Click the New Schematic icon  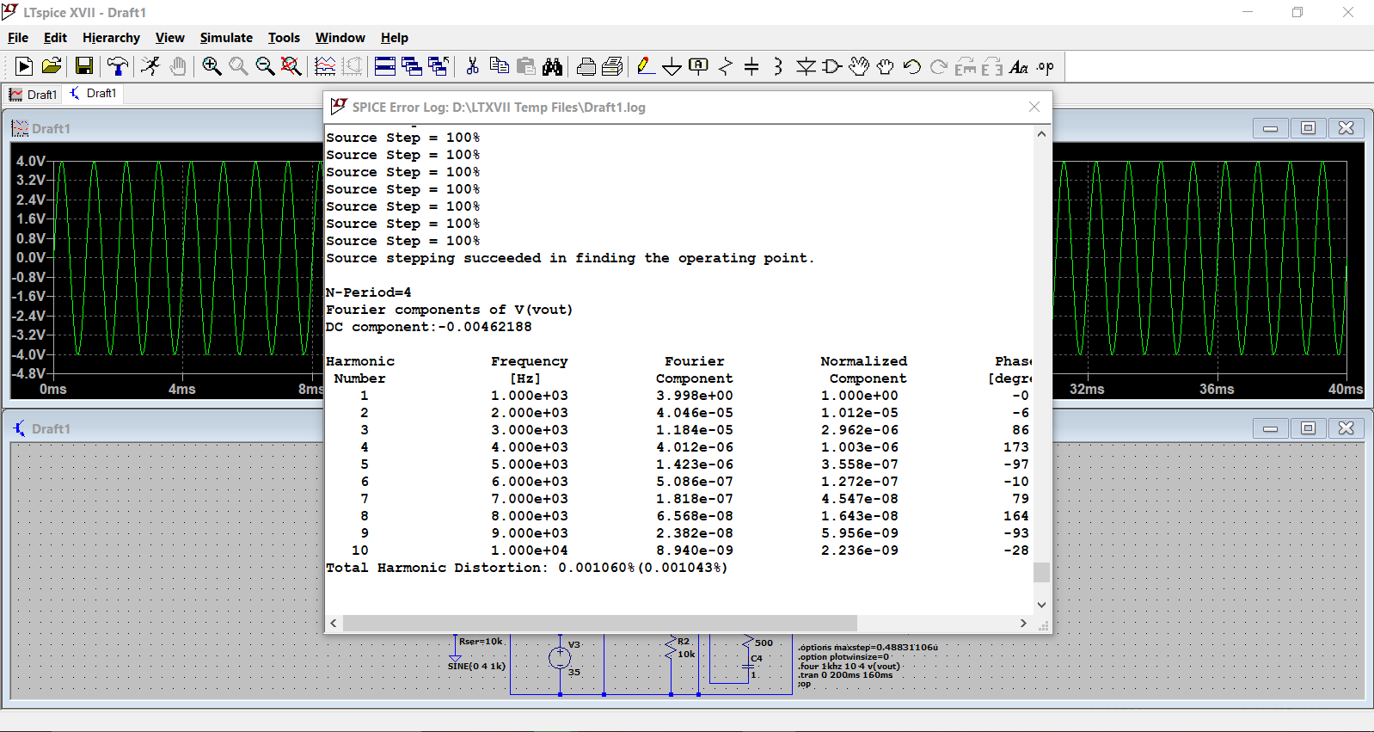tap(24, 66)
